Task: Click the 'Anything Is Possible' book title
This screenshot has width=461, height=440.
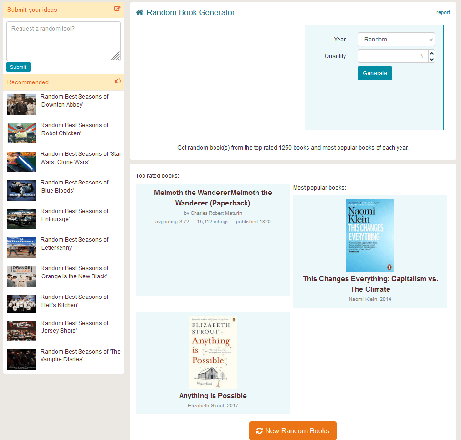Action: pos(213,396)
